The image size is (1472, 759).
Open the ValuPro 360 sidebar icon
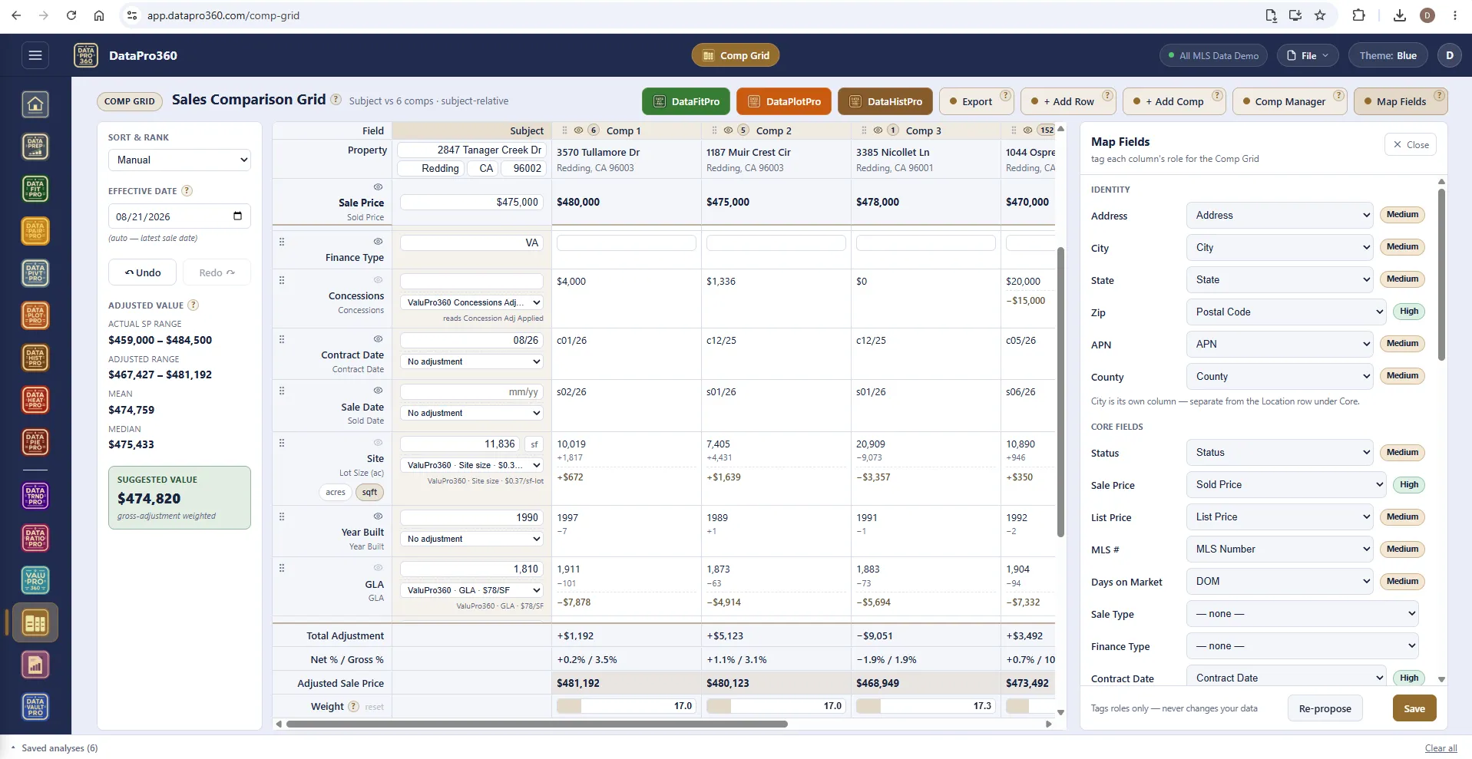(35, 581)
